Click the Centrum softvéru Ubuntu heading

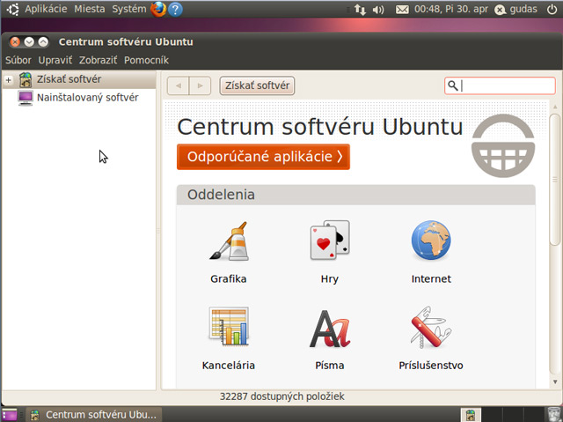[x=320, y=127]
